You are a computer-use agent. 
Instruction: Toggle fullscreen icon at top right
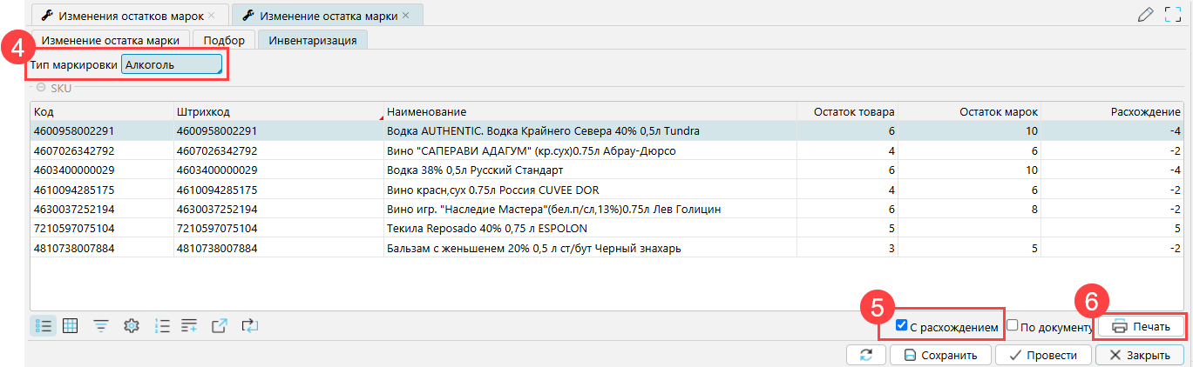point(1172,14)
